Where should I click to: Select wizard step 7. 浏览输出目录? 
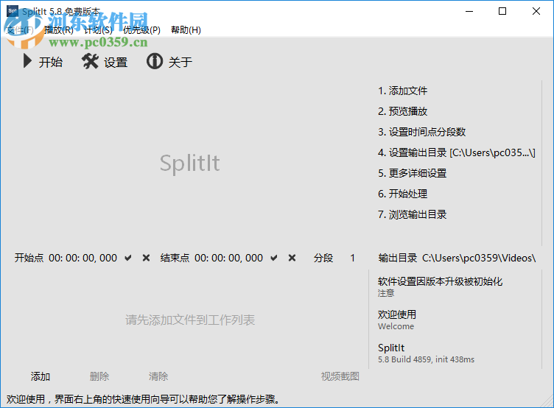click(412, 214)
